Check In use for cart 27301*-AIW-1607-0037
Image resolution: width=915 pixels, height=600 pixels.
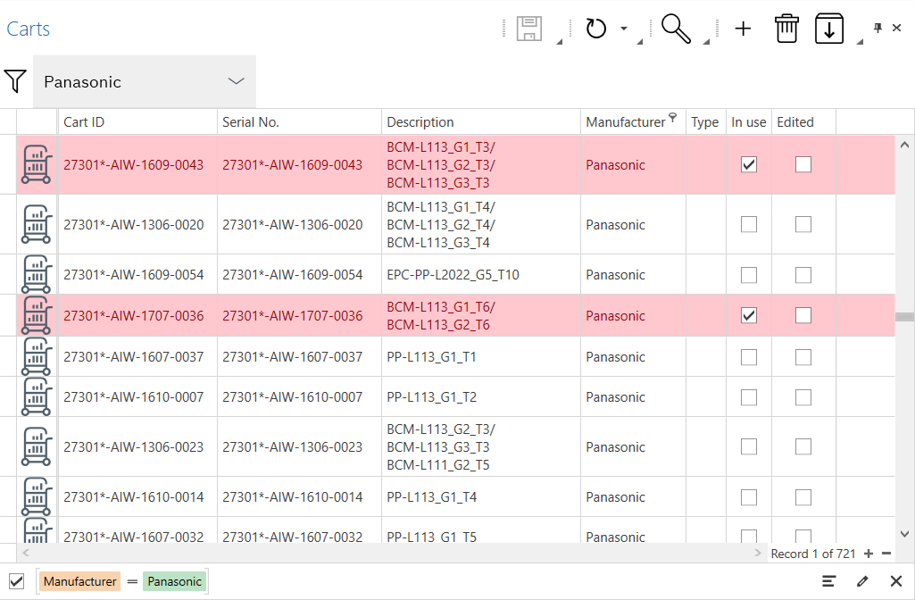749,356
